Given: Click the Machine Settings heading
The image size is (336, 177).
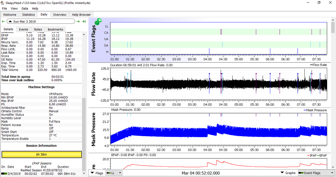Looking at the screenshot, I should [x=41, y=87].
